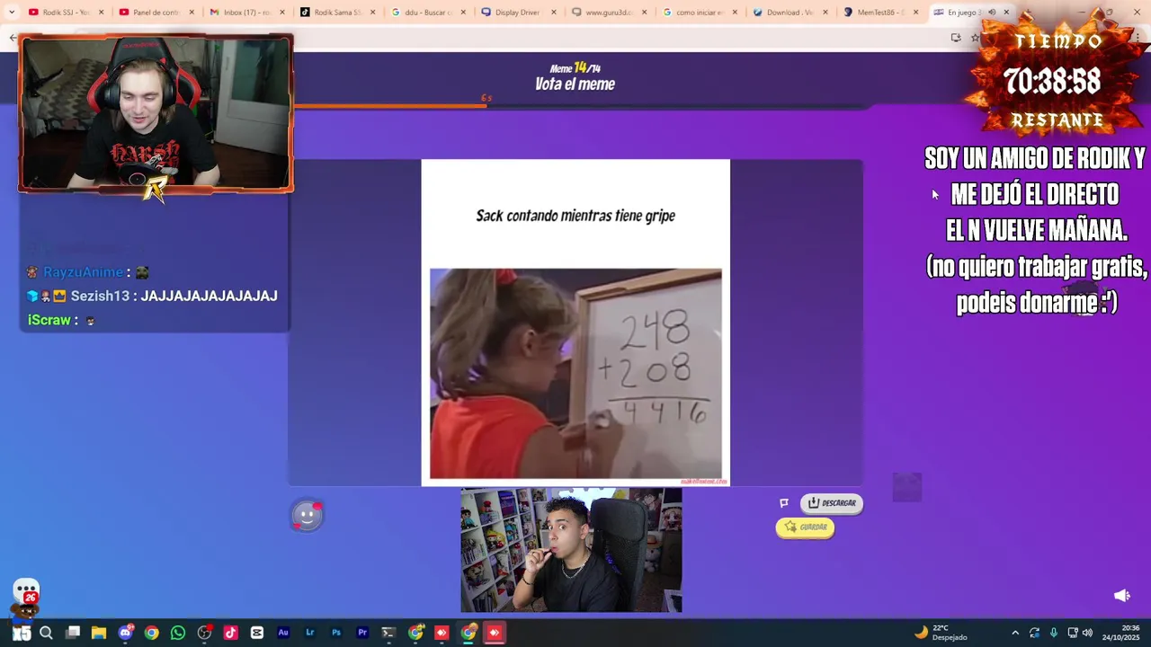This screenshot has width=1151, height=647.
Task: Open Discord from the taskbar
Action: click(x=125, y=633)
